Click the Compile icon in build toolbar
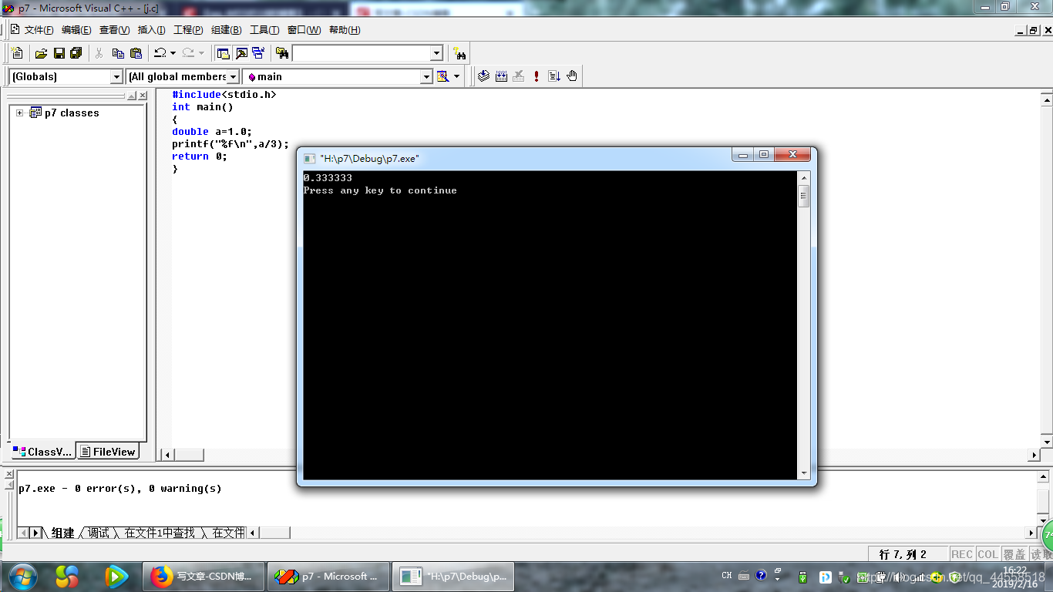The height and width of the screenshot is (592, 1053). (483, 76)
